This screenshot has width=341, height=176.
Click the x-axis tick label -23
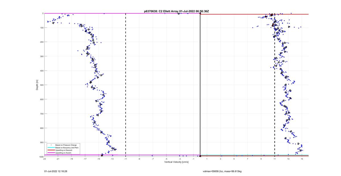[44, 159]
